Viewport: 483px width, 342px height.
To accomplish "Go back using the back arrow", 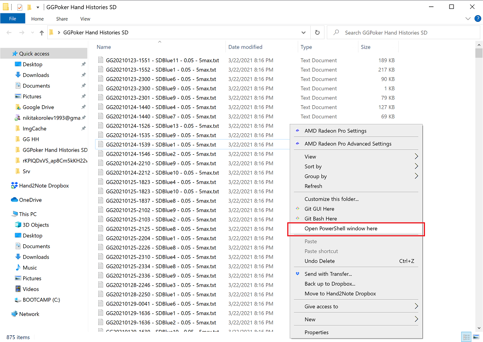I will 9,32.
